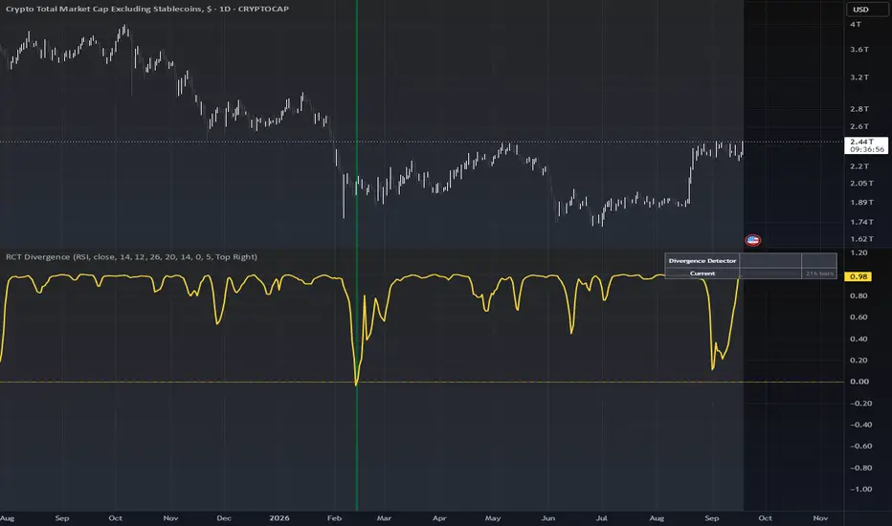Click the Feb label on time axis
Image resolution: width=892 pixels, height=526 pixels.
click(335, 518)
